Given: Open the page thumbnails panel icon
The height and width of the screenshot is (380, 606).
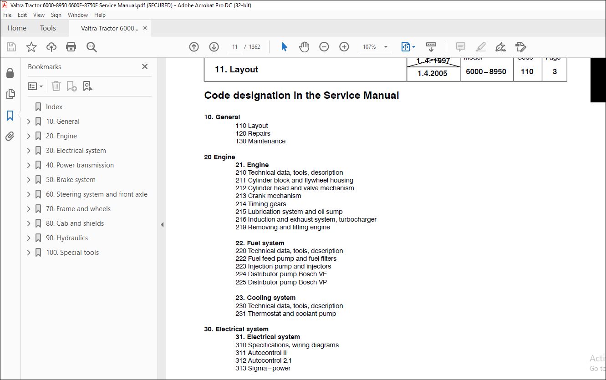Looking at the screenshot, I should [10, 94].
